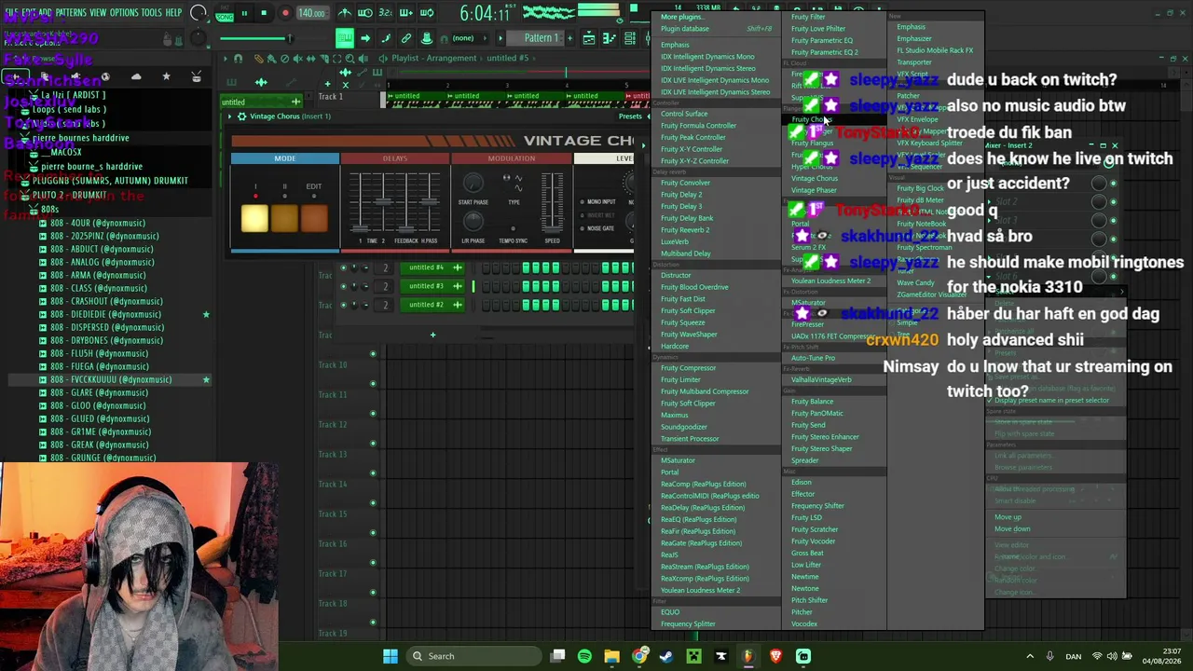Select the pencil Draw tool in Playlist
Image resolution: width=1193 pixels, height=671 pixels.
(x=259, y=58)
